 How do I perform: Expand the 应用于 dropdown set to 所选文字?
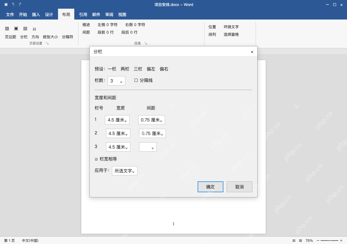pyautogui.click(x=125, y=171)
